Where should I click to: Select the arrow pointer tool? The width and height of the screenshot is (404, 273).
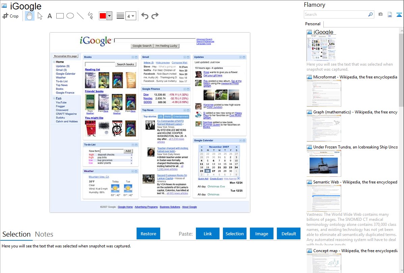[x=40, y=16]
